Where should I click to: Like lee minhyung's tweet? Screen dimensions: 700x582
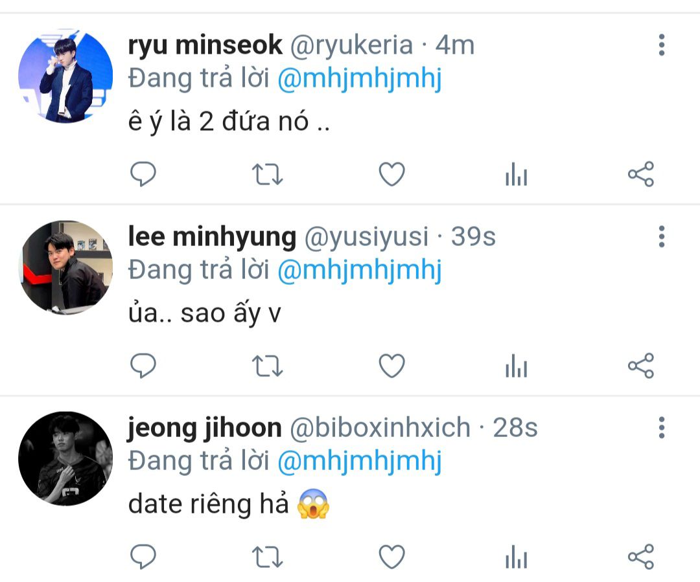tap(392, 366)
